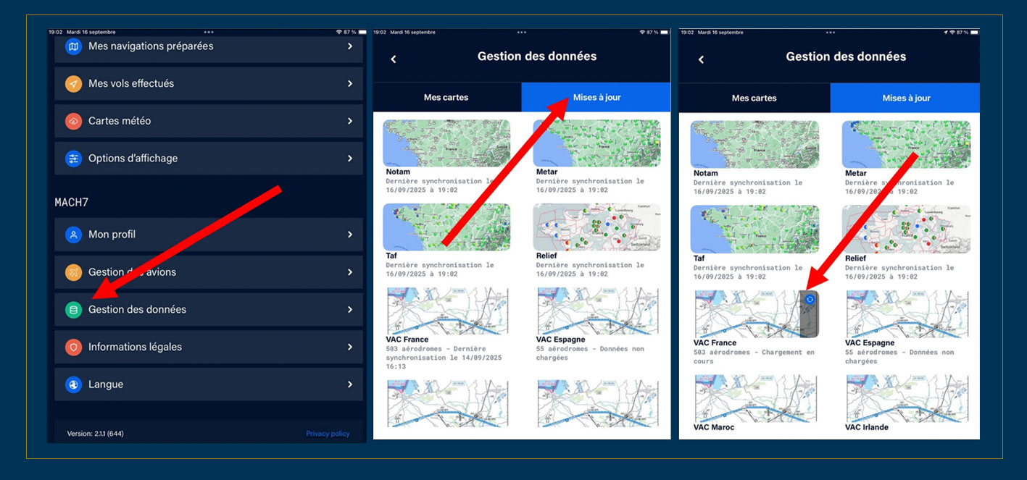
Task: Switch to Mes cartes tab above loading VAC France
Action: coord(754,98)
